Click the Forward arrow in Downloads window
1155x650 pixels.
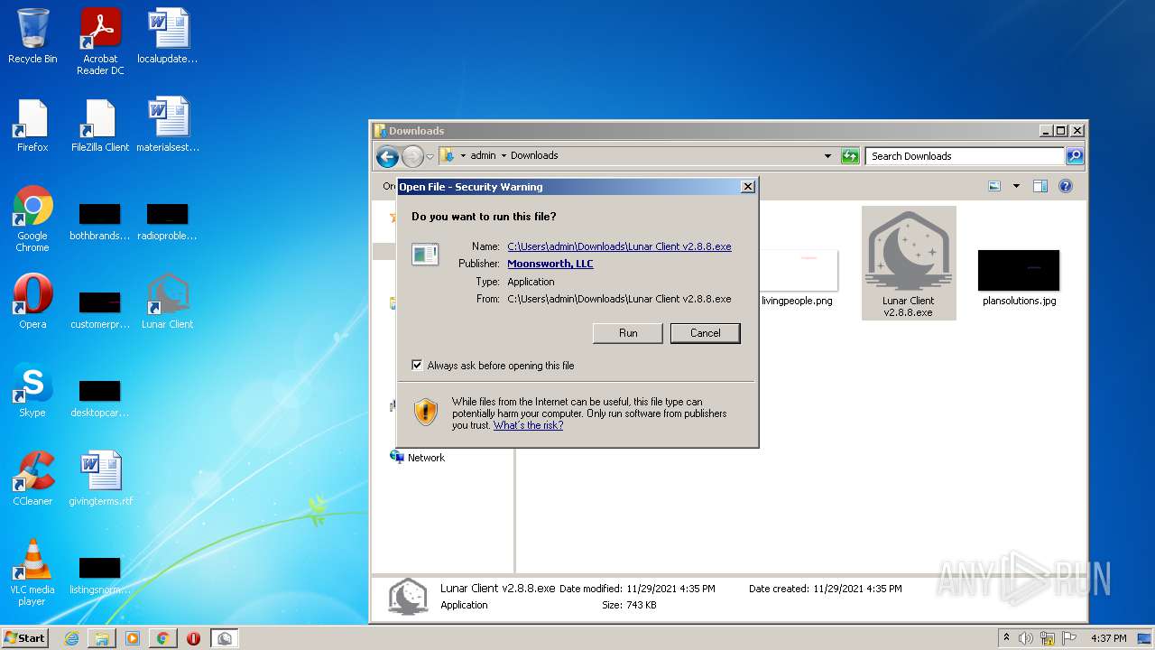[x=412, y=157]
